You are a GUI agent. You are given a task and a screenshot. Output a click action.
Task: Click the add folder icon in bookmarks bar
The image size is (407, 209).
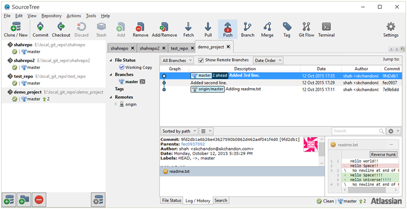pyautogui.click(x=24, y=199)
